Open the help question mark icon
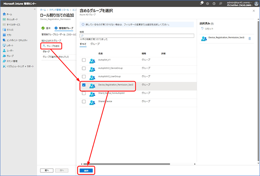 [x=214, y=4]
